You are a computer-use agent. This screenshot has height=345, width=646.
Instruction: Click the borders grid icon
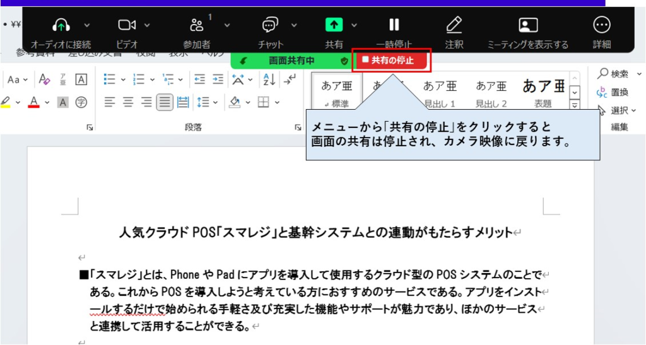coord(263,102)
